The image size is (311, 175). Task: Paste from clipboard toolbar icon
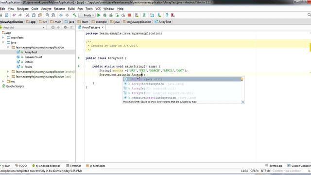pyautogui.click(x=40, y=15)
